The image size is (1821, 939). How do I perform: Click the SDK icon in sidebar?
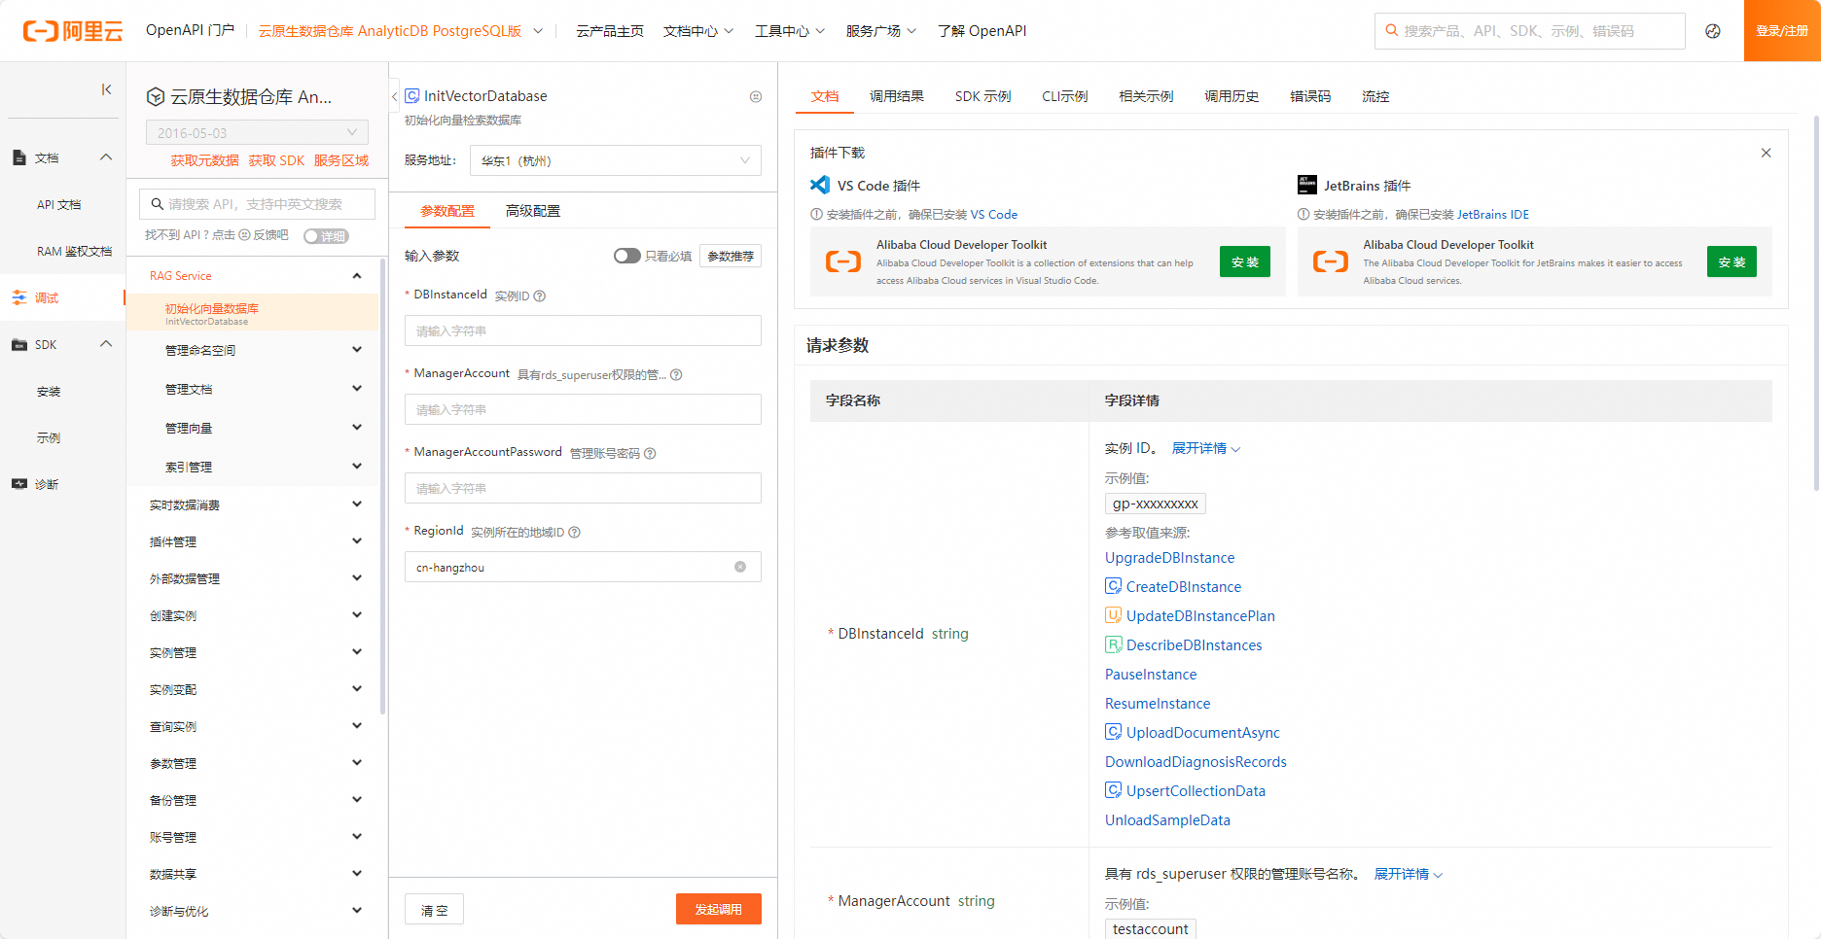click(x=19, y=345)
